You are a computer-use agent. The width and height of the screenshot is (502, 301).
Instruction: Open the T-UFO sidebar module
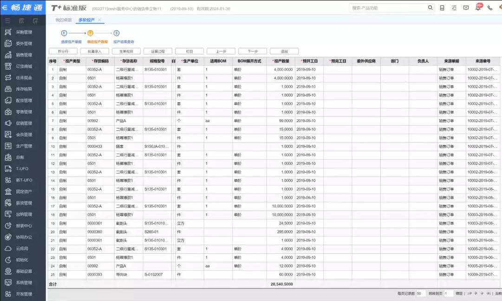tap(22, 169)
